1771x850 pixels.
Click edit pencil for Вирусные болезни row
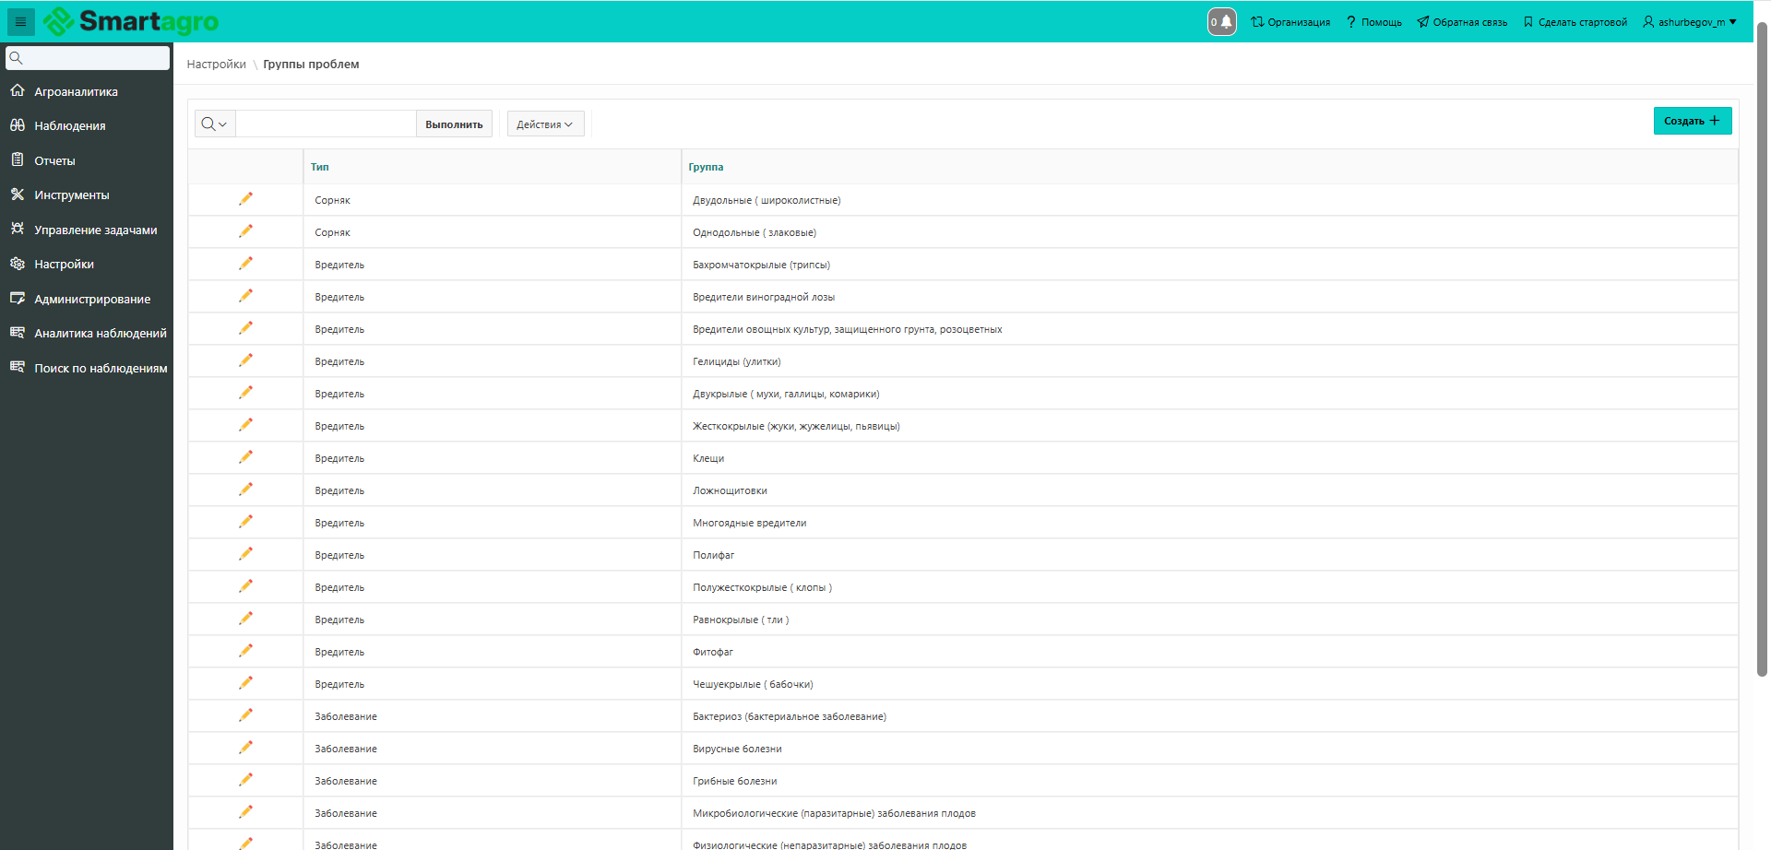click(x=245, y=748)
